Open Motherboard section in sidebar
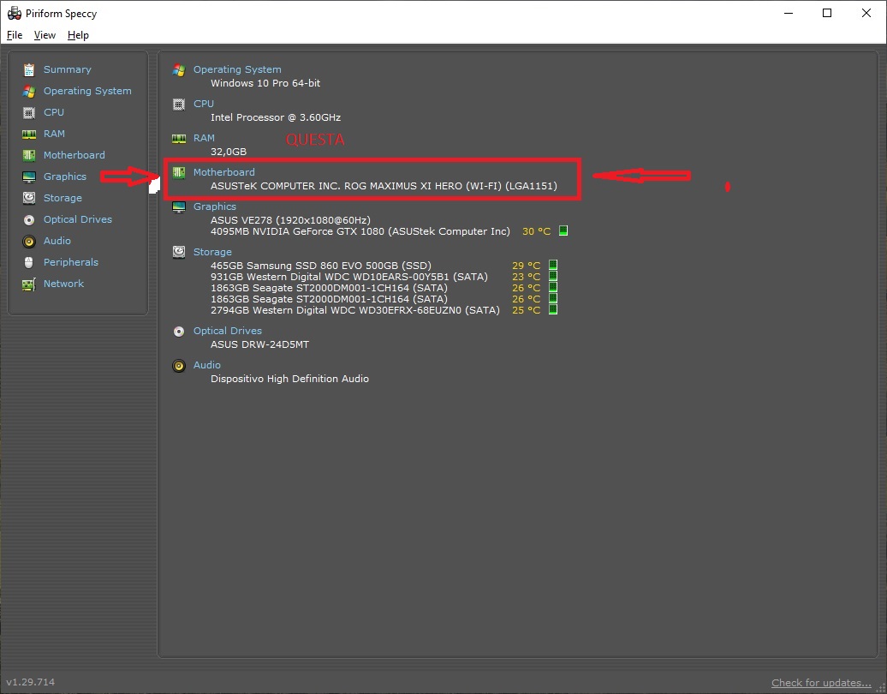The image size is (887, 694). (x=74, y=155)
